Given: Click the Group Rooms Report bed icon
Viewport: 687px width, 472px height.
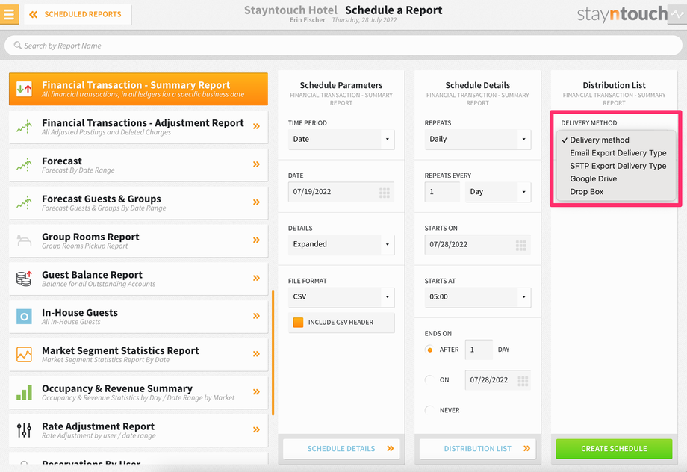Looking at the screenshot, I should coord(24,240).
